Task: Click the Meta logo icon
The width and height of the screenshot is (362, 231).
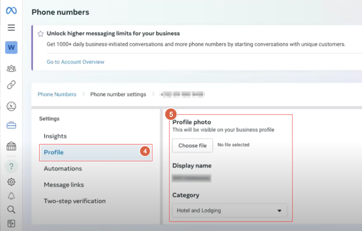Action: tap(11, 11)
